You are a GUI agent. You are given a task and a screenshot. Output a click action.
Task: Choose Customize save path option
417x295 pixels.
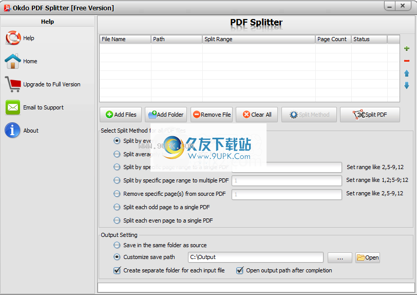117,257
